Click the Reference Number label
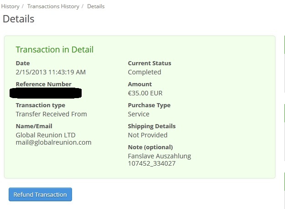 [x=43, y=84]
